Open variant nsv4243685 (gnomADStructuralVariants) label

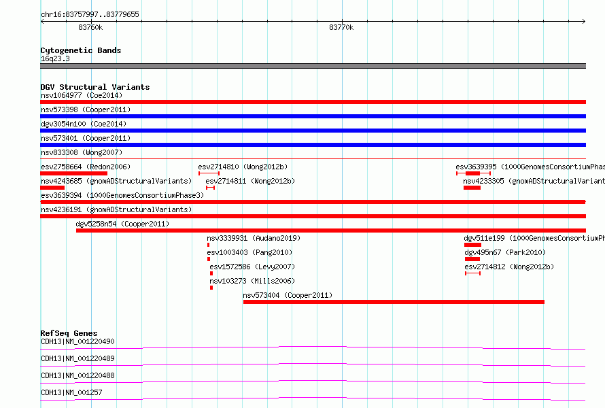116,181
